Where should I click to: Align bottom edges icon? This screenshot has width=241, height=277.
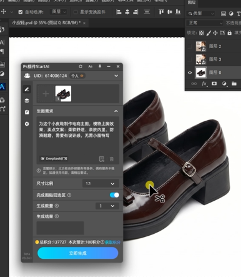coord(178,12)
